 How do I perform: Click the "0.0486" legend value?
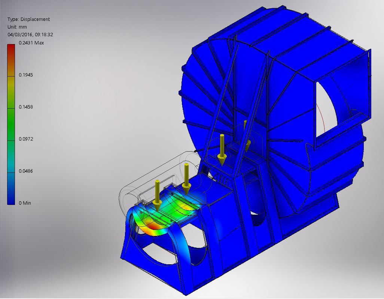pyautogui.click(x=26, y=171)
